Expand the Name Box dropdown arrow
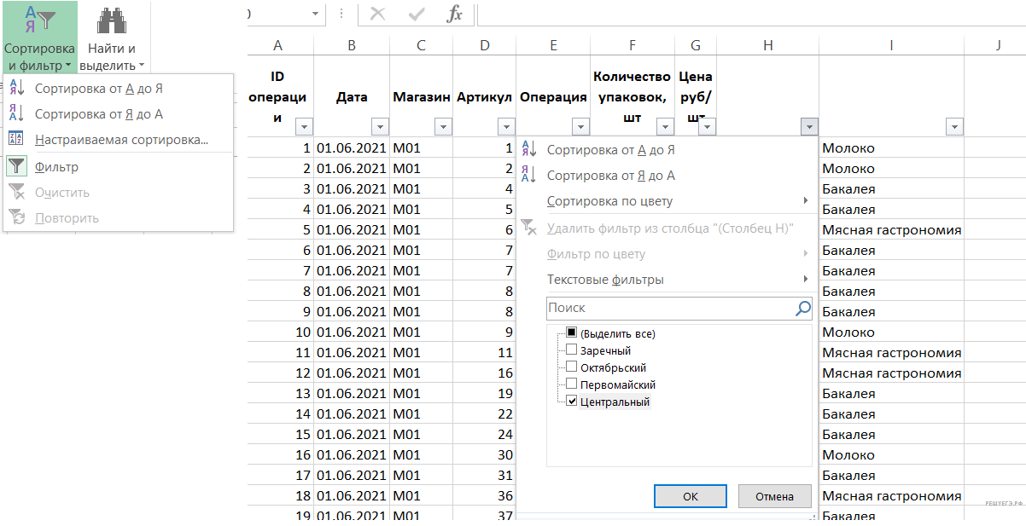This screenshot has width=1026, height=526. click(317, 14)
